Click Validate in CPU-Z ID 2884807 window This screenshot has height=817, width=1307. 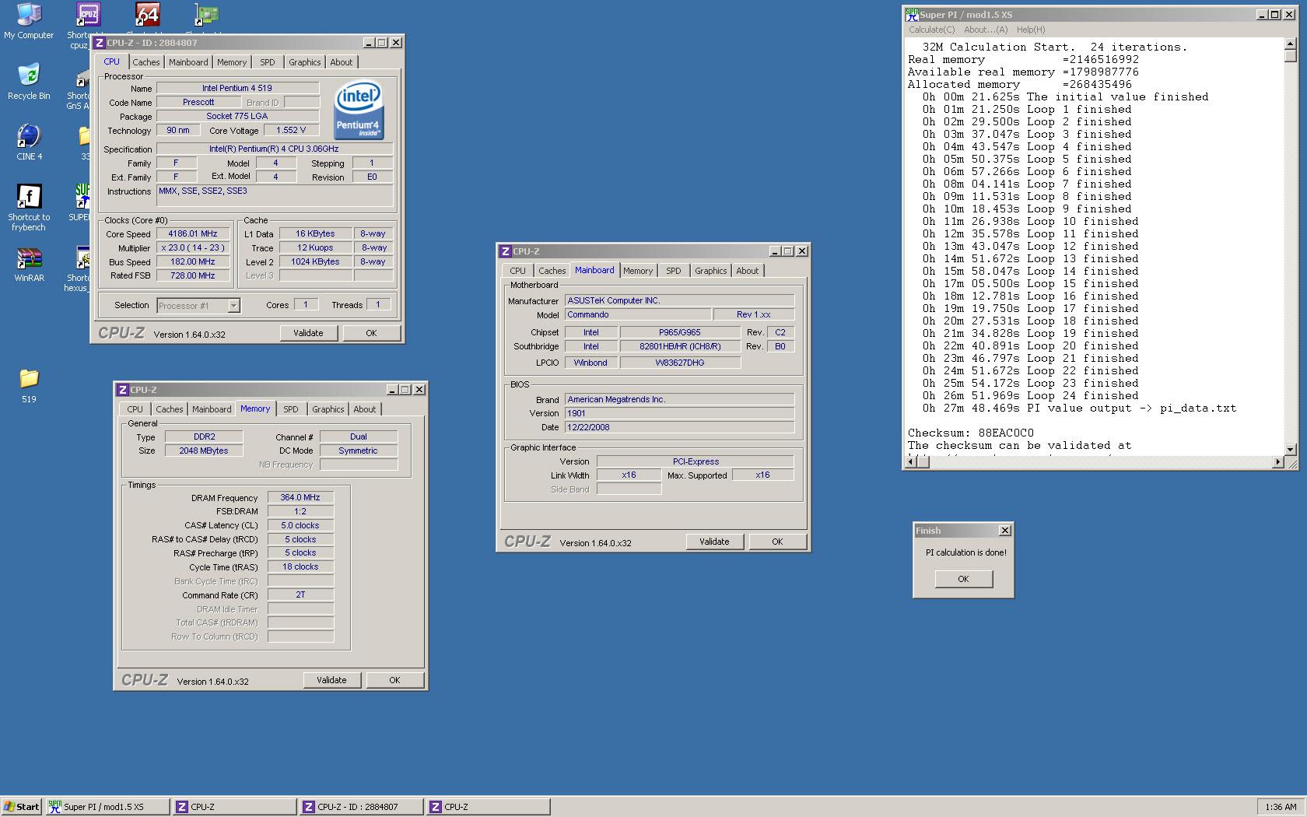(x=308, y=333)
